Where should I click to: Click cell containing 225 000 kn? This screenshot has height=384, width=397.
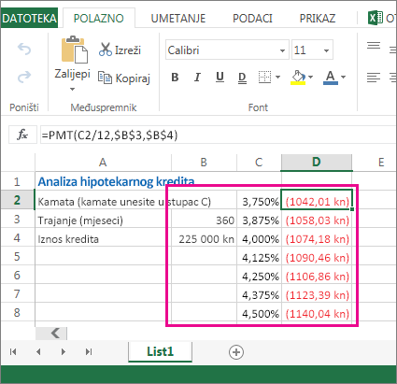pyautogui.click(x=204, y=237)
